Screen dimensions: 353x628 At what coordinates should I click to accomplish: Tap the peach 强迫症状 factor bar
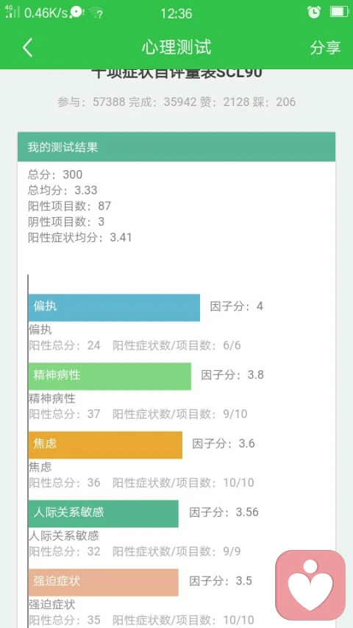coord(103,582)
